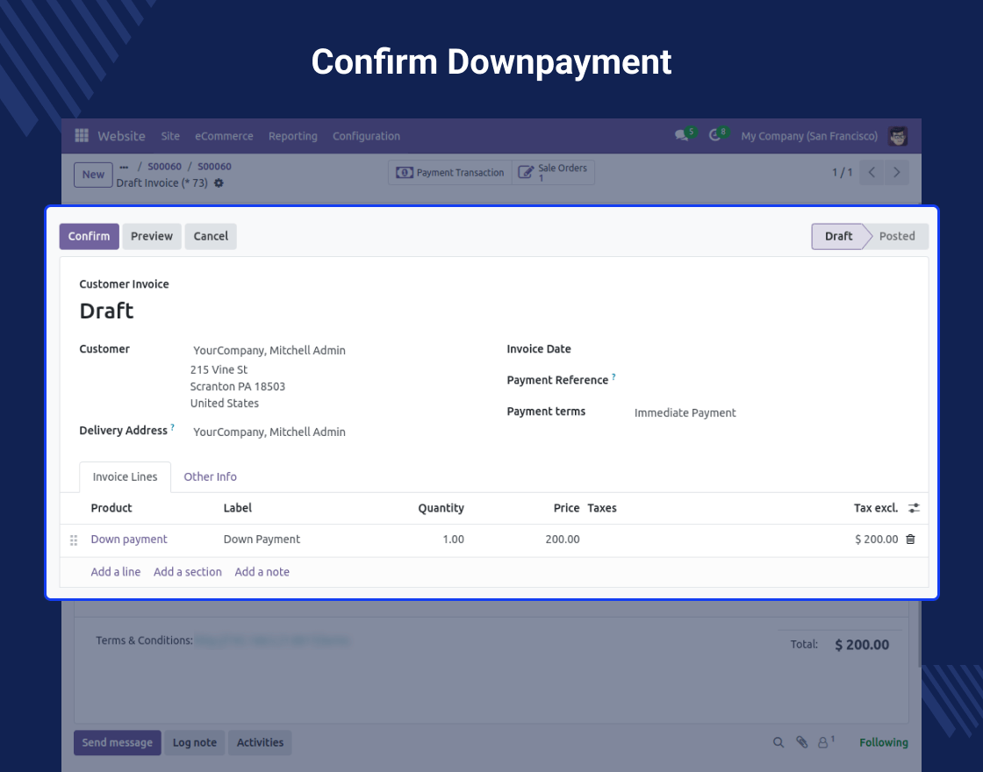Image resolution: width=983 pixels, height=772 pixels.
Task: Click the Log note button
Action: 194,742
